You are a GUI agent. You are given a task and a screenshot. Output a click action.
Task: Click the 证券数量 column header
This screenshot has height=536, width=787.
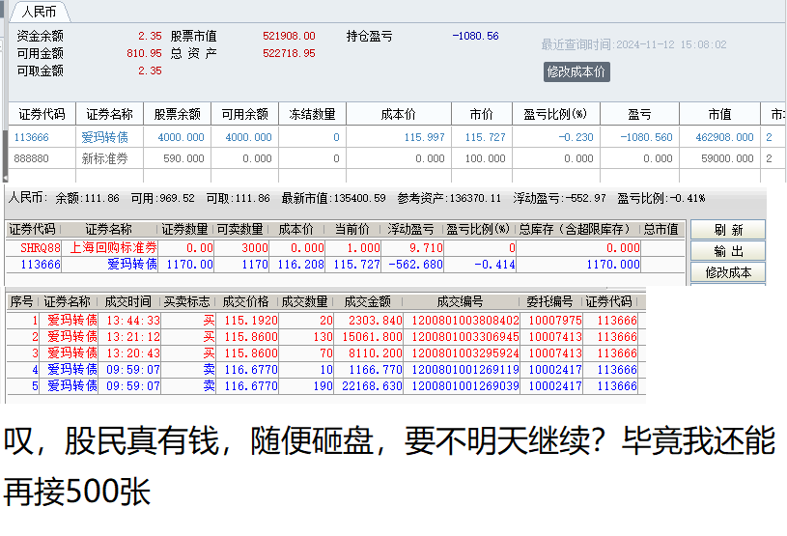[184, 229]
